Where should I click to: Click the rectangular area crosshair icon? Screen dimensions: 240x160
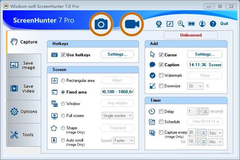coord(54,81)
